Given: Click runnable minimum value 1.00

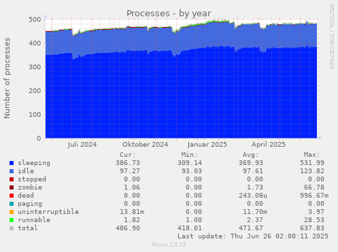Looking at the screenshot, I should pyautogui.click(x=194, y=220).
